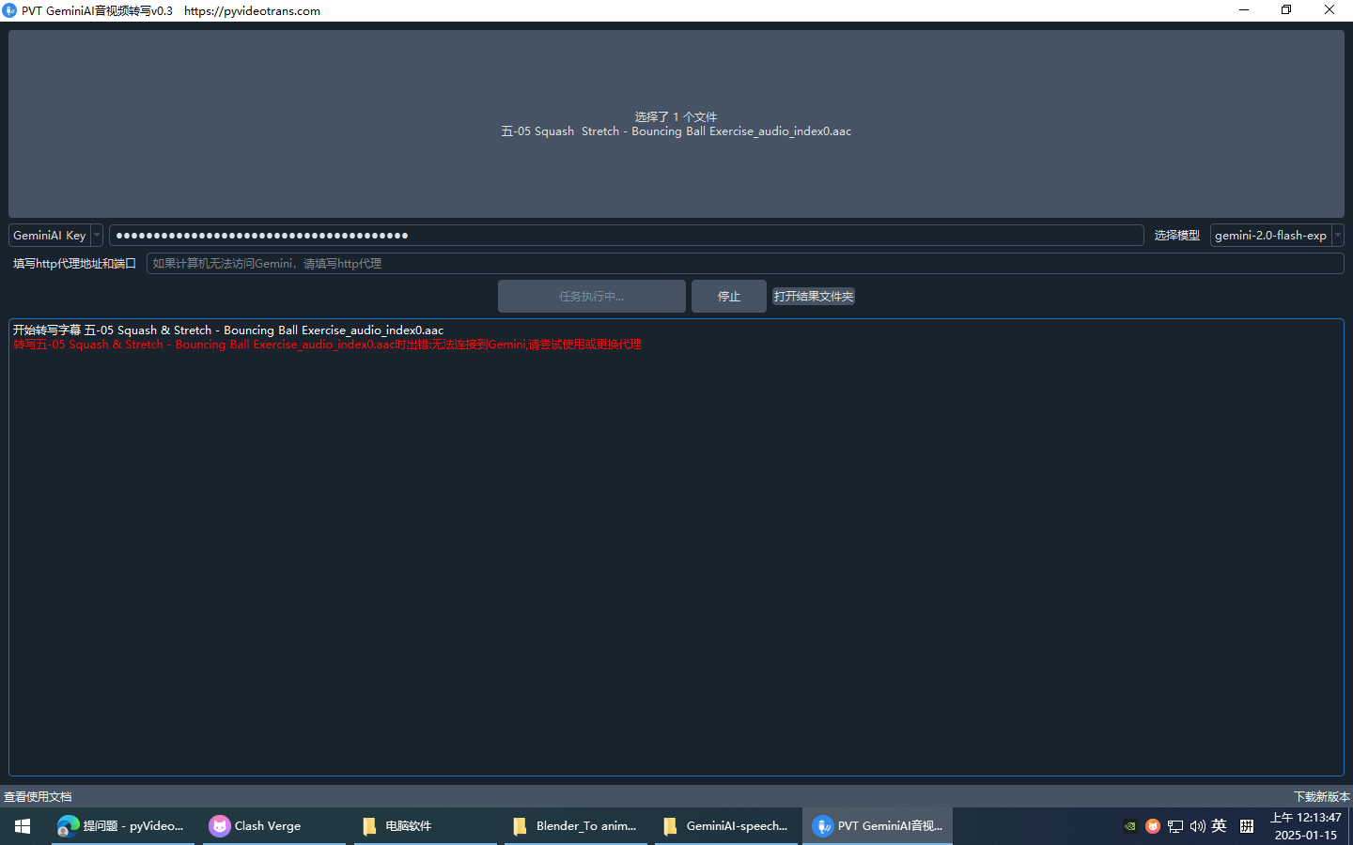The height and width of the screenshot is (845, 1353).
Task: Click the 停止 stop button
Action: coord(729,297)
